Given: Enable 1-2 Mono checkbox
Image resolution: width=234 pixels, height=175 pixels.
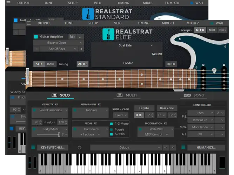Looking at the screenshot, I should (111, 124).
